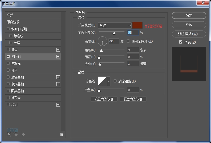Toggle 预览 checkbox
The image size is (211, 143).
[x=180, y=42]
